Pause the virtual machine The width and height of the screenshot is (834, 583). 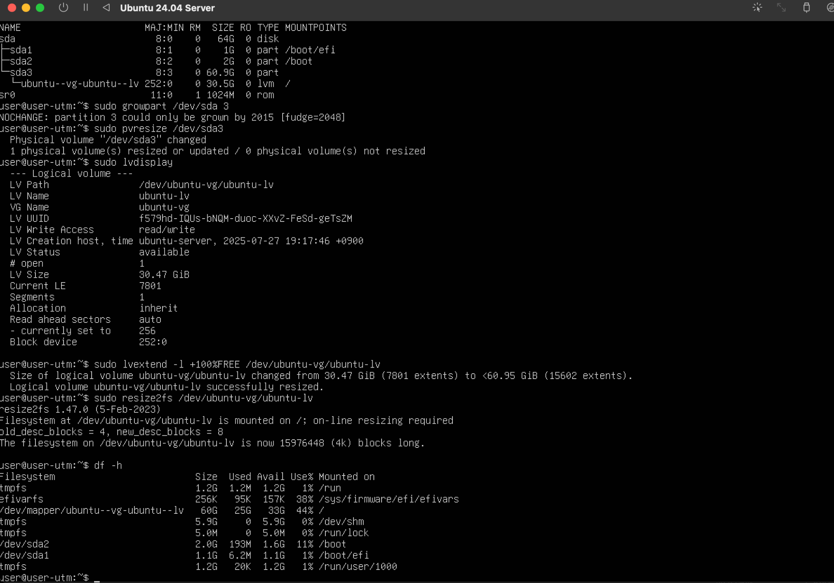(86, 8)
